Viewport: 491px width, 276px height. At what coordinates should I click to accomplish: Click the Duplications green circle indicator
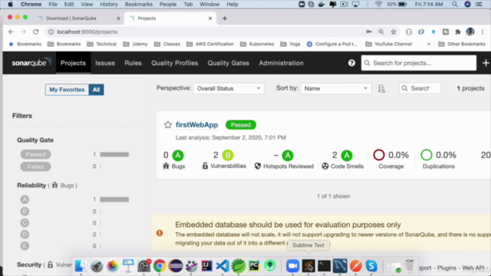427,155
